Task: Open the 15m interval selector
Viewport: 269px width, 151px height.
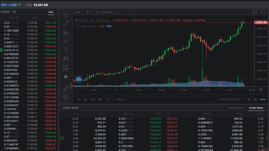Action: [78, 12]
